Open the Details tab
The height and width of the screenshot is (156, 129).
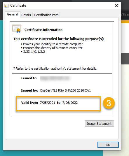pyautogui.click(x=26, y=15)
